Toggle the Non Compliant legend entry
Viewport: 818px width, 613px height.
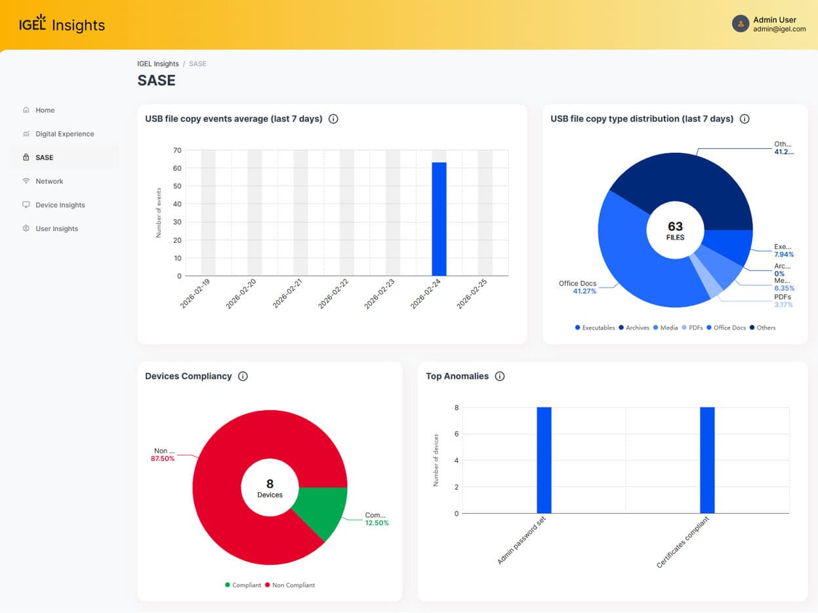coord(289,585)
